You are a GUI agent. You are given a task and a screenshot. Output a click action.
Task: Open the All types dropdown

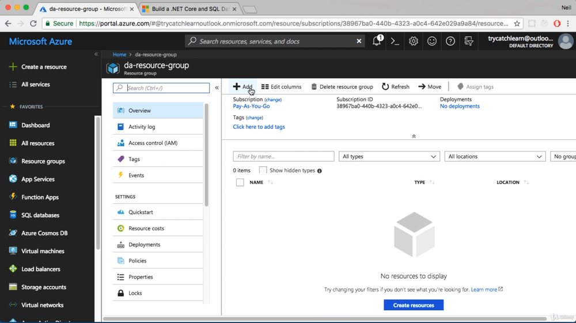(x=389, y=157)
